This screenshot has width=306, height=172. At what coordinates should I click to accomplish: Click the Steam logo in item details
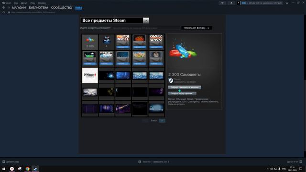pos(171,81)
